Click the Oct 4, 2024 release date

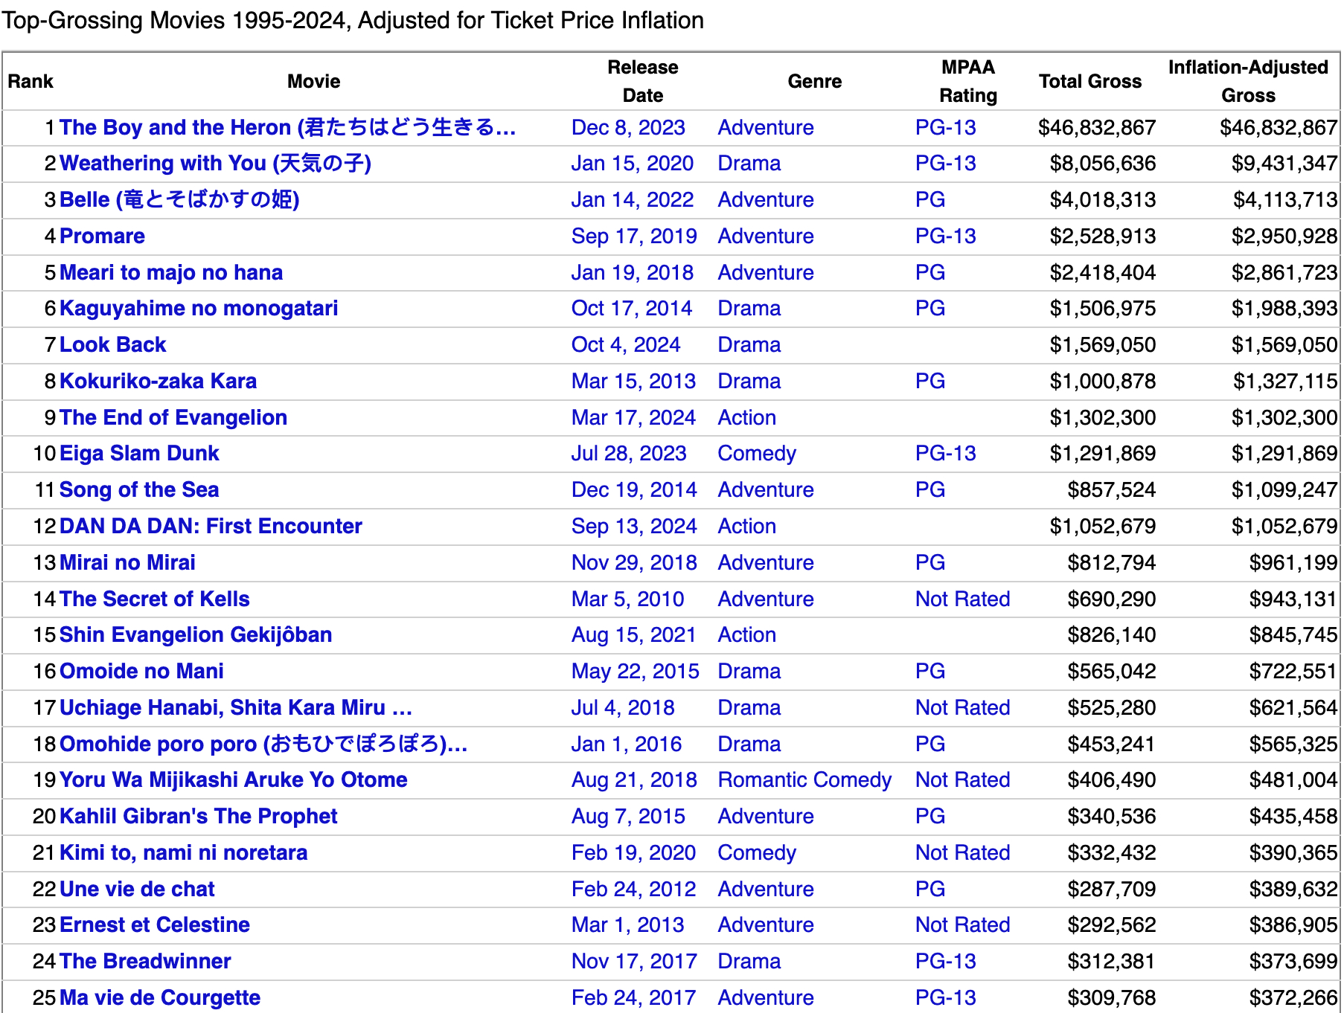coord(626,344)
